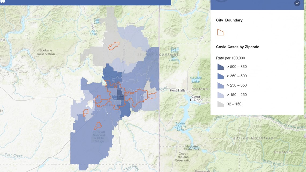
Task: Click the Hayden Lake map label
Action: point(196,80)
